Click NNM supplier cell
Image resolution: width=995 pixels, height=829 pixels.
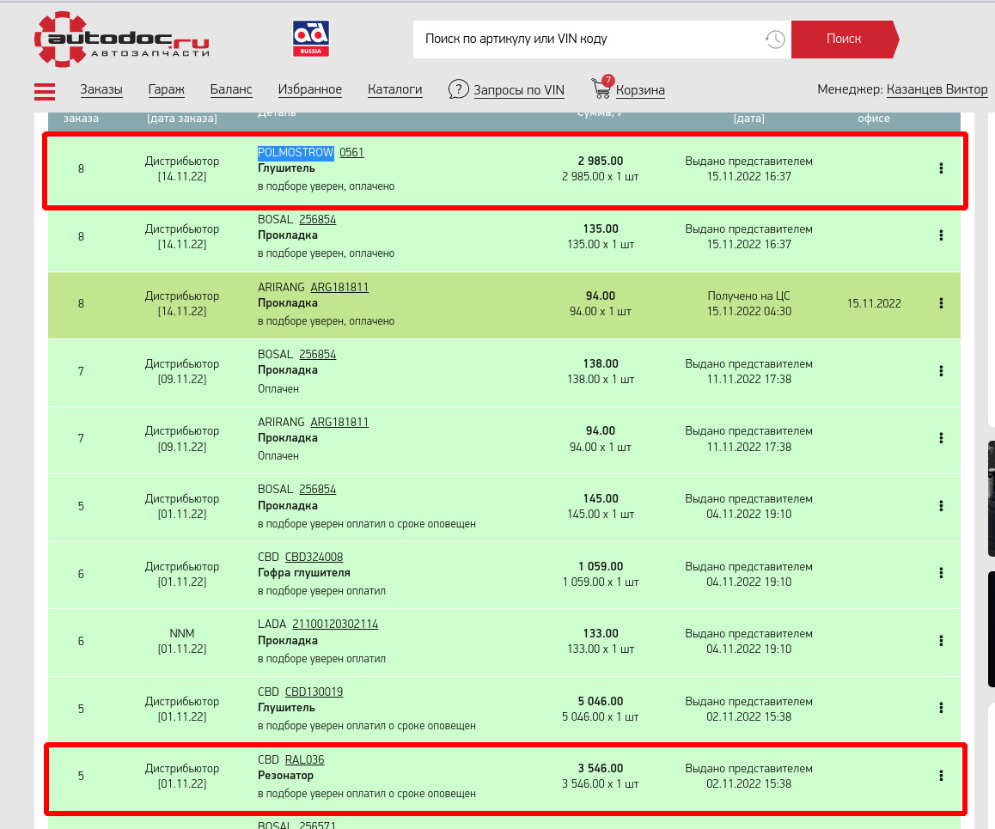(182, 634)
